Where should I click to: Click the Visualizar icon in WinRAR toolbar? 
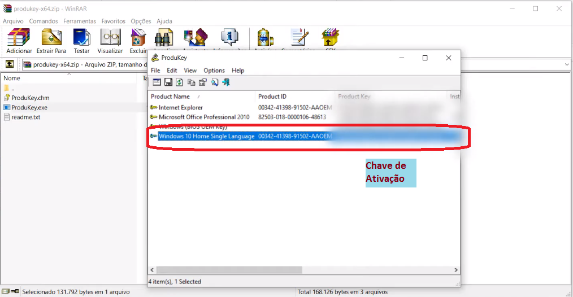point(110,37)
